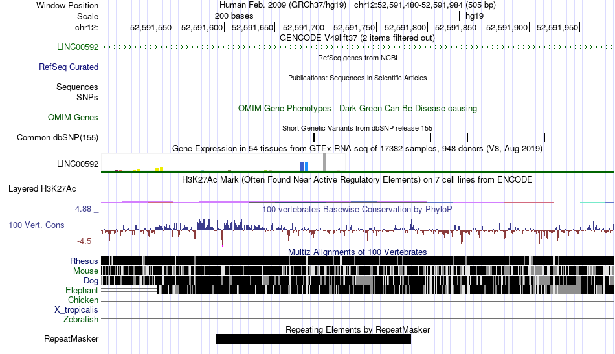The width and height of the screenshot is (615, 354).
Task: Click the SNPs track label
Action: [x=87, y=97]
